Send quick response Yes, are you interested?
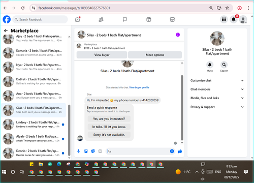The width and height of the screenshot is (254, 183). [109, 119]
